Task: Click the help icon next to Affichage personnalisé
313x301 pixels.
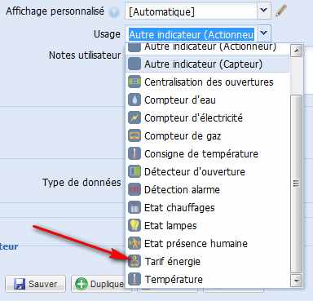Action: pyautogui.click(x=114, y=12)
